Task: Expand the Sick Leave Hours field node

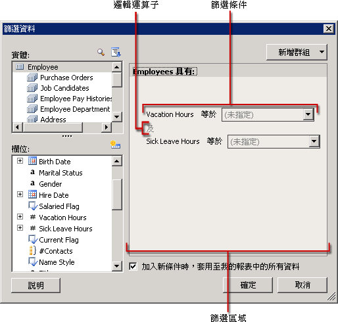Action: (20, 228)
